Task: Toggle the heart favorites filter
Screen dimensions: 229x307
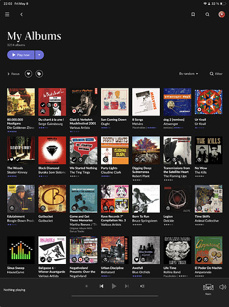Action: point(28,74)
